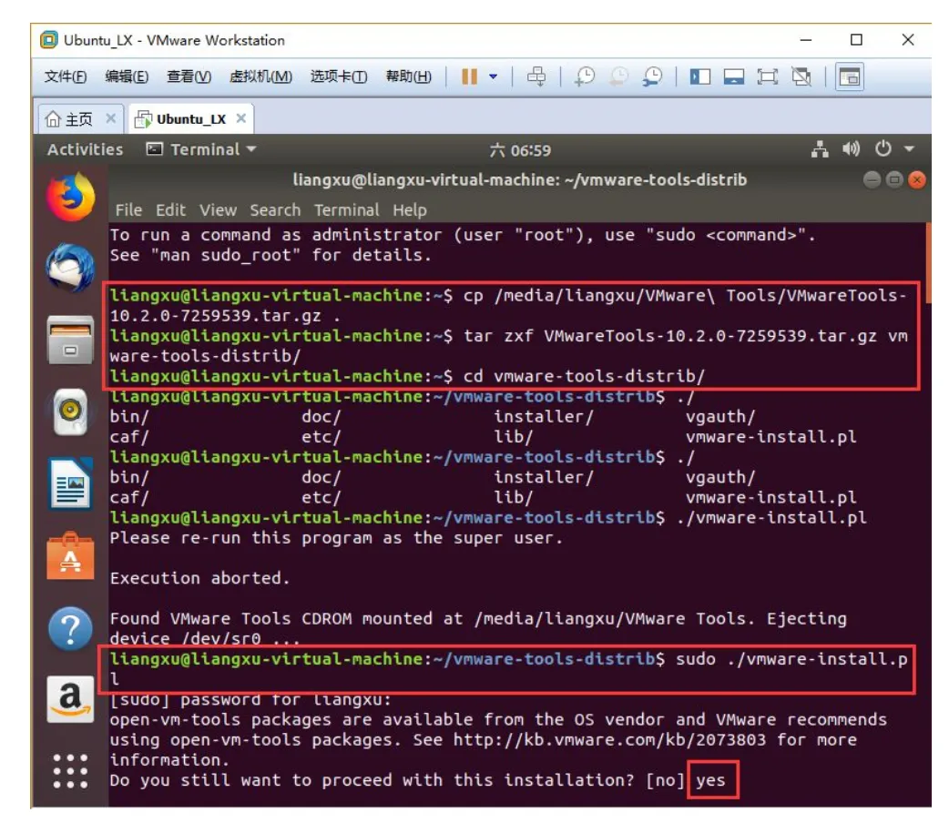Image resolution: width=949 pixels, height=823 pixels.
Task: Close the terminal window with orange button
Action: click(917, 179)
